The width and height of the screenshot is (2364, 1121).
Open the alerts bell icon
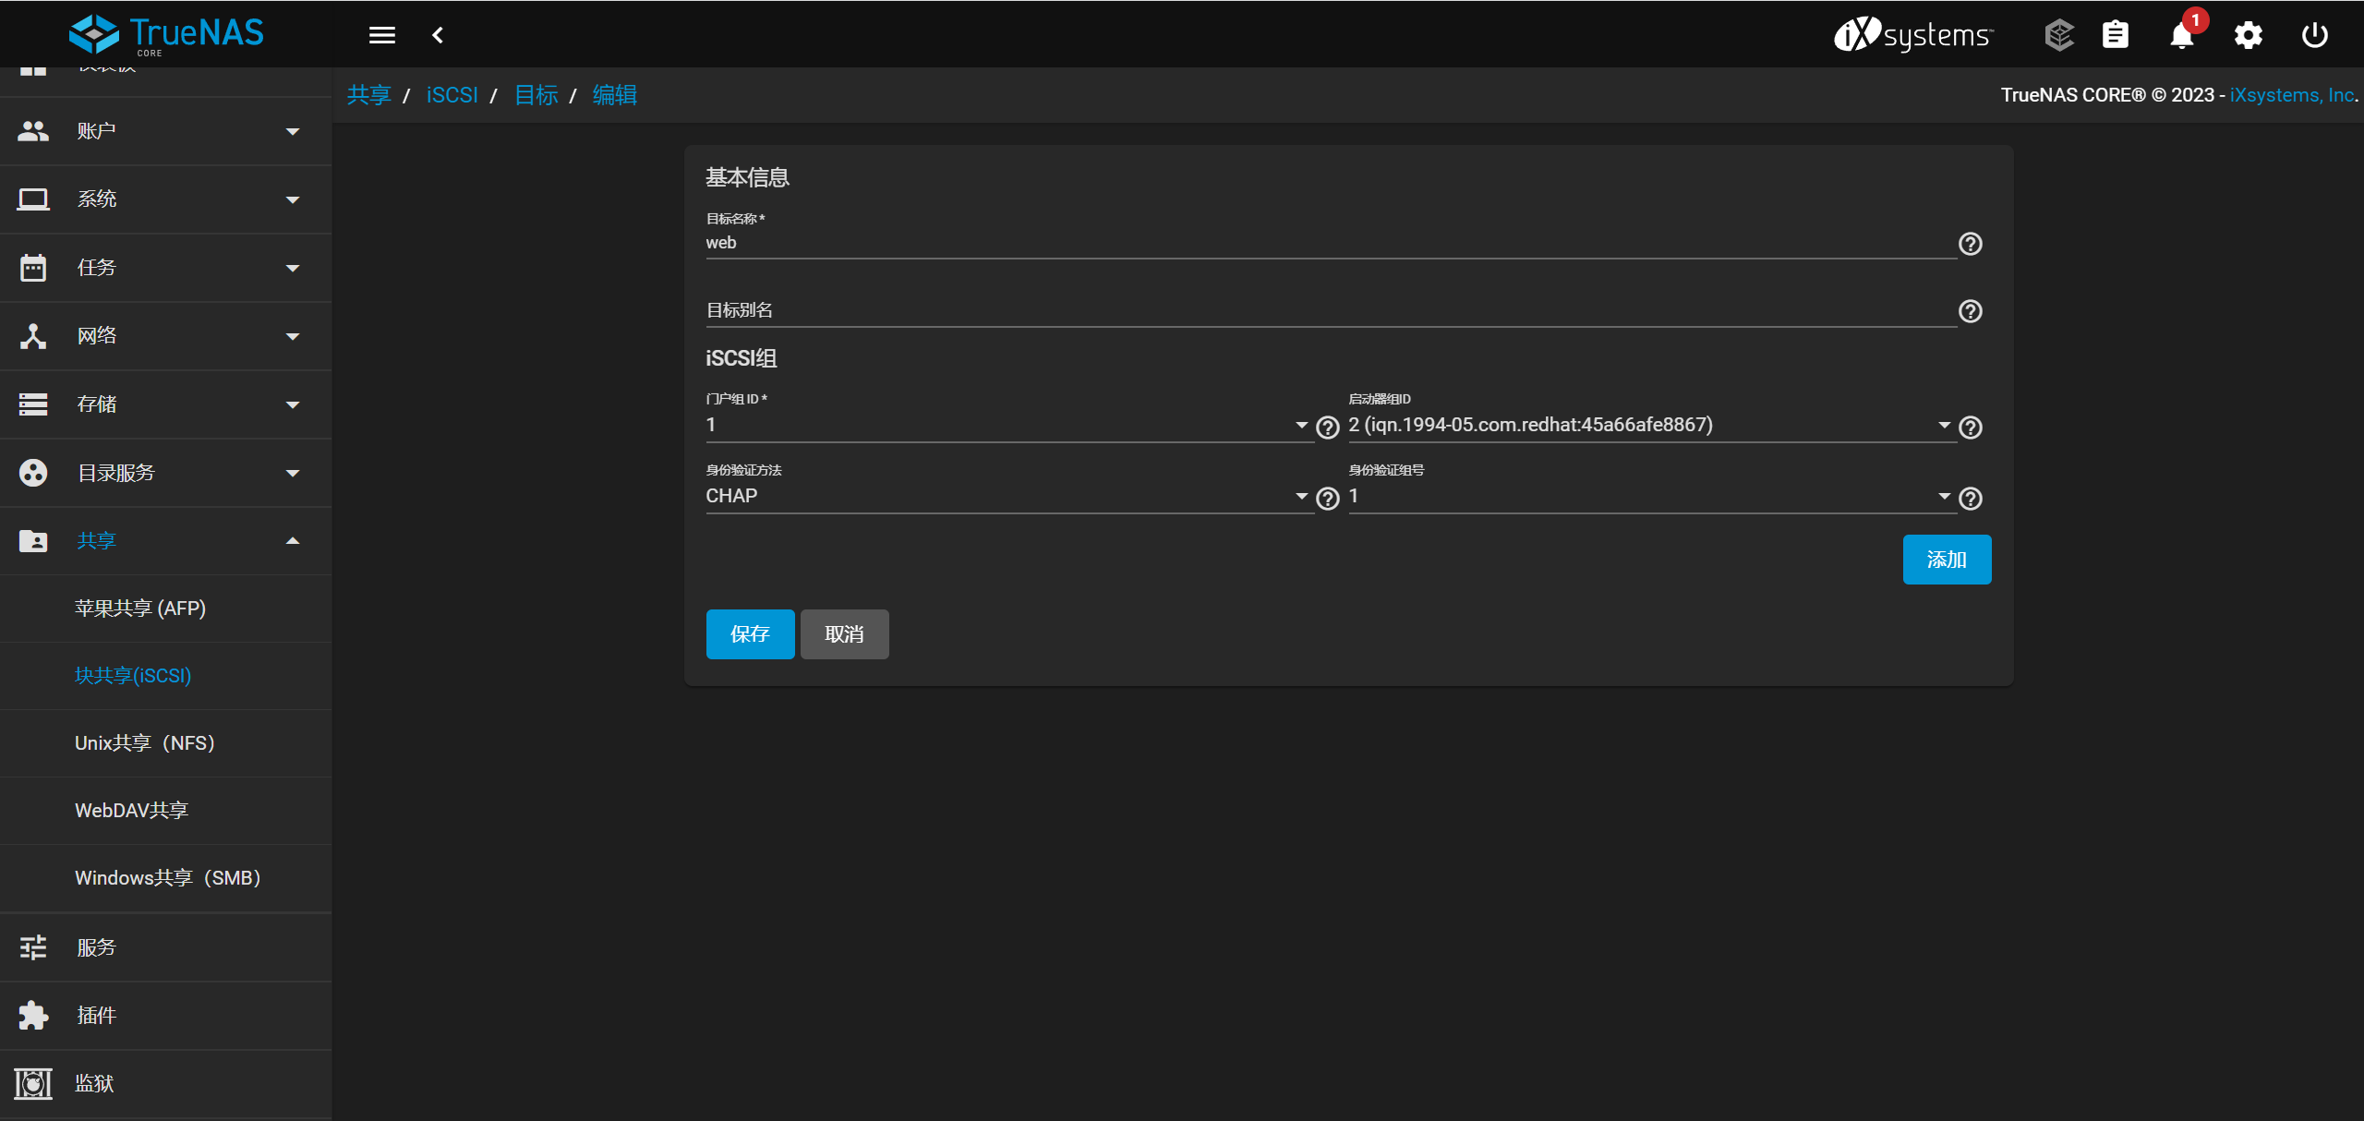2181,36
